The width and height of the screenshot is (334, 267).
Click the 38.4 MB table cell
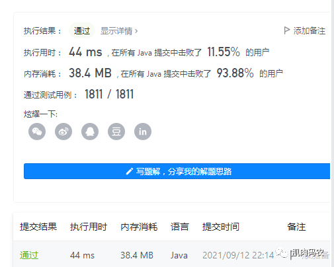[x=137, y=256]
